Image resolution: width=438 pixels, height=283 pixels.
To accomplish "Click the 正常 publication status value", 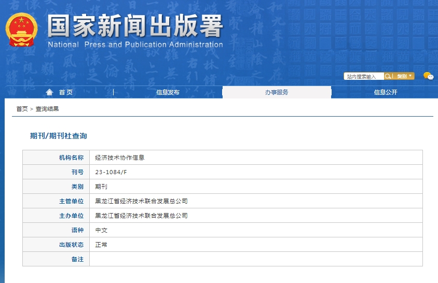I will tap(101, 245).
